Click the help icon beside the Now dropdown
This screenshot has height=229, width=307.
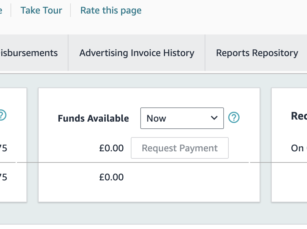pos(234,118)
